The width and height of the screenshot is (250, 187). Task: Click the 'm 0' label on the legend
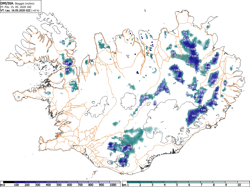point(3,185)
